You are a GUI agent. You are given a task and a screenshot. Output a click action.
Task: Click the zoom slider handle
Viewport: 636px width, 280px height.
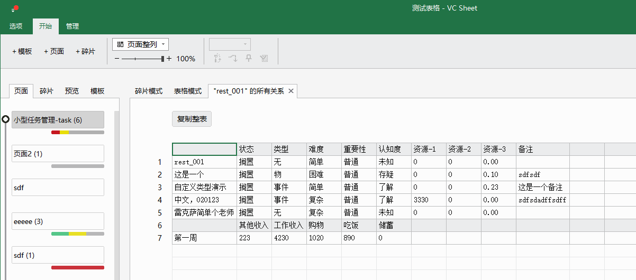click(x=163, y=59)
